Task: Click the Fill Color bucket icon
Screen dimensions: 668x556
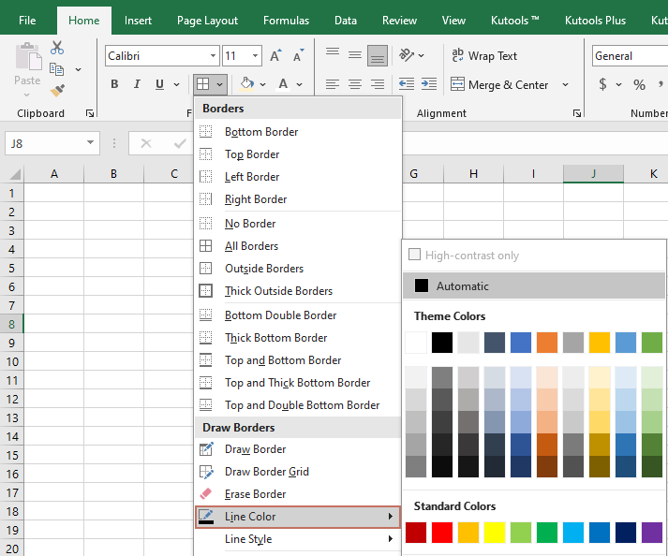Action: tap(246, 84)
